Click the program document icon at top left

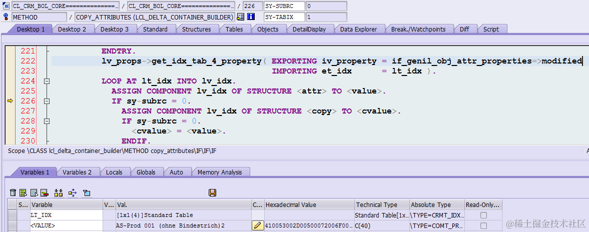(x=6, y=6)
